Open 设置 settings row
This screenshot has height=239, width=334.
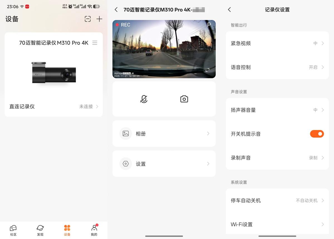164,164
